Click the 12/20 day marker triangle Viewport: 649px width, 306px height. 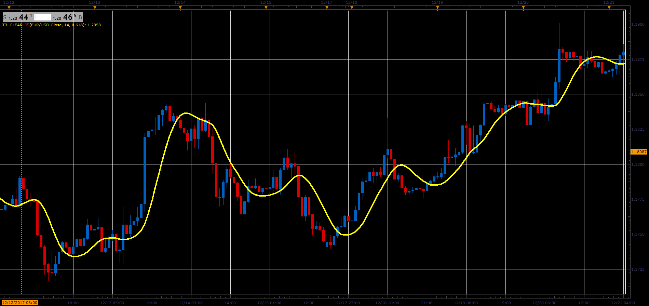click(x=523, y=8)
